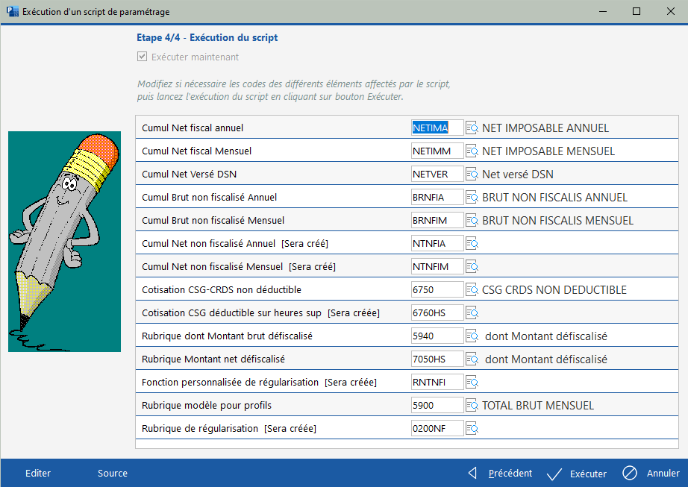The image size is (688, 487).
Task: Open lookup icon for Cotisation CSG-CRDS non déductible
Action: click(x=472, y=290)
